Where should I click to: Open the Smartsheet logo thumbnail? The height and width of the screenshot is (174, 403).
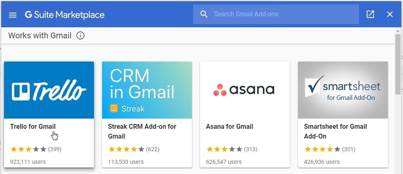tap(343, 90)
